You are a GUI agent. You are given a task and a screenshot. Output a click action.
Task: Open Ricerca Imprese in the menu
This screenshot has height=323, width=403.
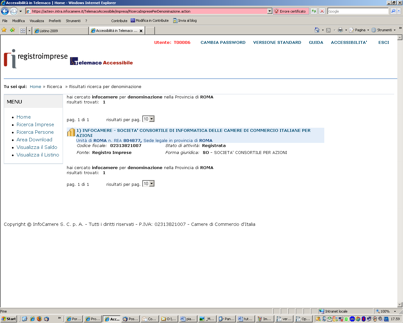click(35, 125)
